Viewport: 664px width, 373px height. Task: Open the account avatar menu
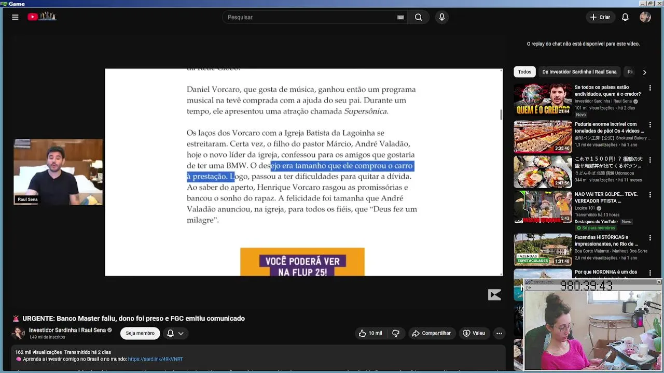click(x=645, y=17)
